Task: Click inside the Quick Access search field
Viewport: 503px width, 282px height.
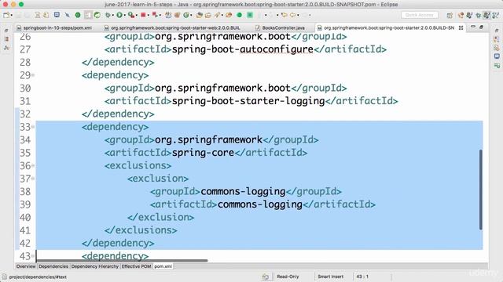Action: tap(419, 15)
